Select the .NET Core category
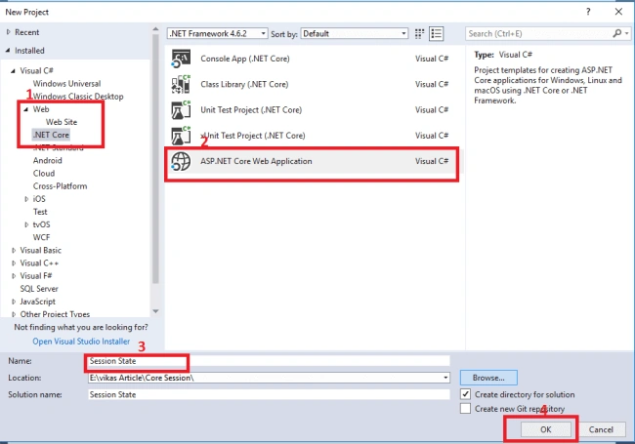 click(x=51, y=135)
